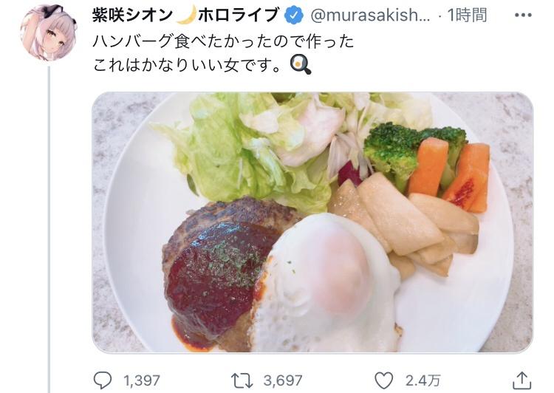The width and height of the screenshot is (554, 393).
Task: Click the reply speech bubble icon
Action: 103,380
